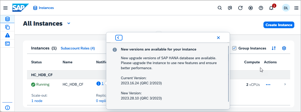The image size is (301, 112).
Task: Click the 2 vCPUs compute value
Action: pos(253,85)
